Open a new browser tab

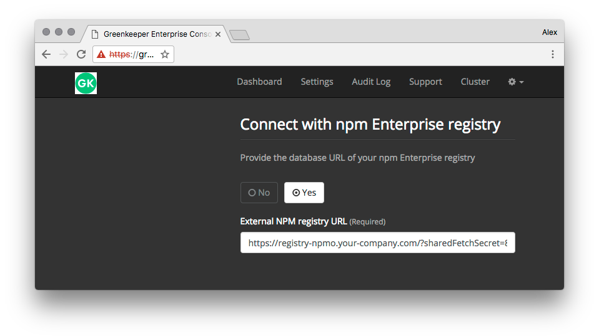click(x=239, y=35)
